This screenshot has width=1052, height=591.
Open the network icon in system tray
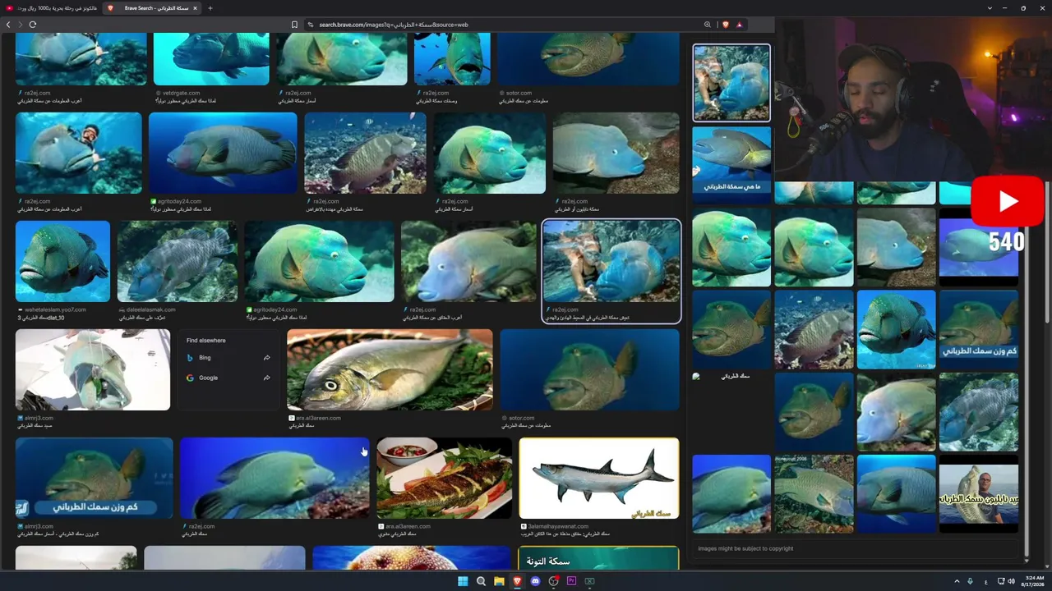(x=1001, y=581)
